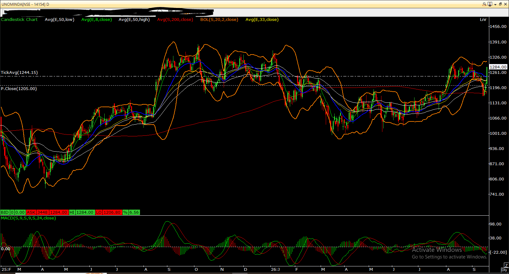This screenshot has width=509, height=274.
Task: Click the 1456.00 price axis label
Action: (498, 27)
